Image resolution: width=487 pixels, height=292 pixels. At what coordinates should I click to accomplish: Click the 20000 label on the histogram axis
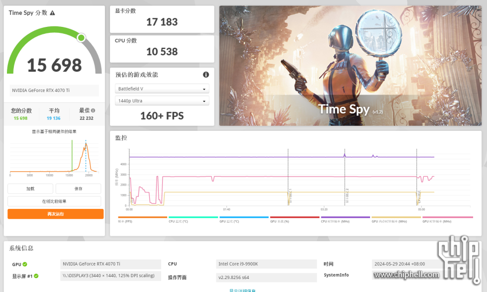(89, 176)
